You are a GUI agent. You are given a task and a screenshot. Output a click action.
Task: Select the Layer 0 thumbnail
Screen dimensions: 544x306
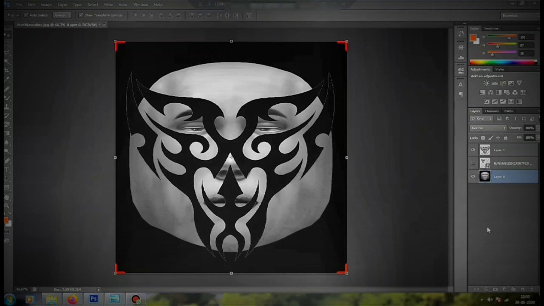click(x=484, y=176)
